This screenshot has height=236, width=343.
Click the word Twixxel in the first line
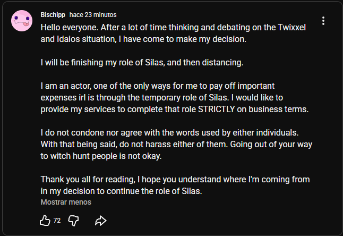pos(291,28)
